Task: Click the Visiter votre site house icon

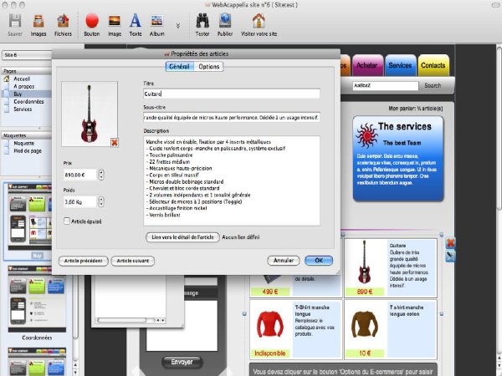Action: [x=259, y=21]
